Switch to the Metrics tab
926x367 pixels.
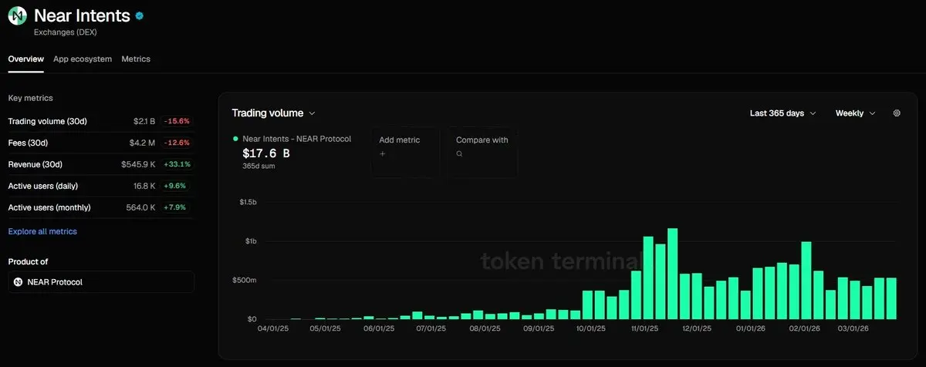click(136, 59)
